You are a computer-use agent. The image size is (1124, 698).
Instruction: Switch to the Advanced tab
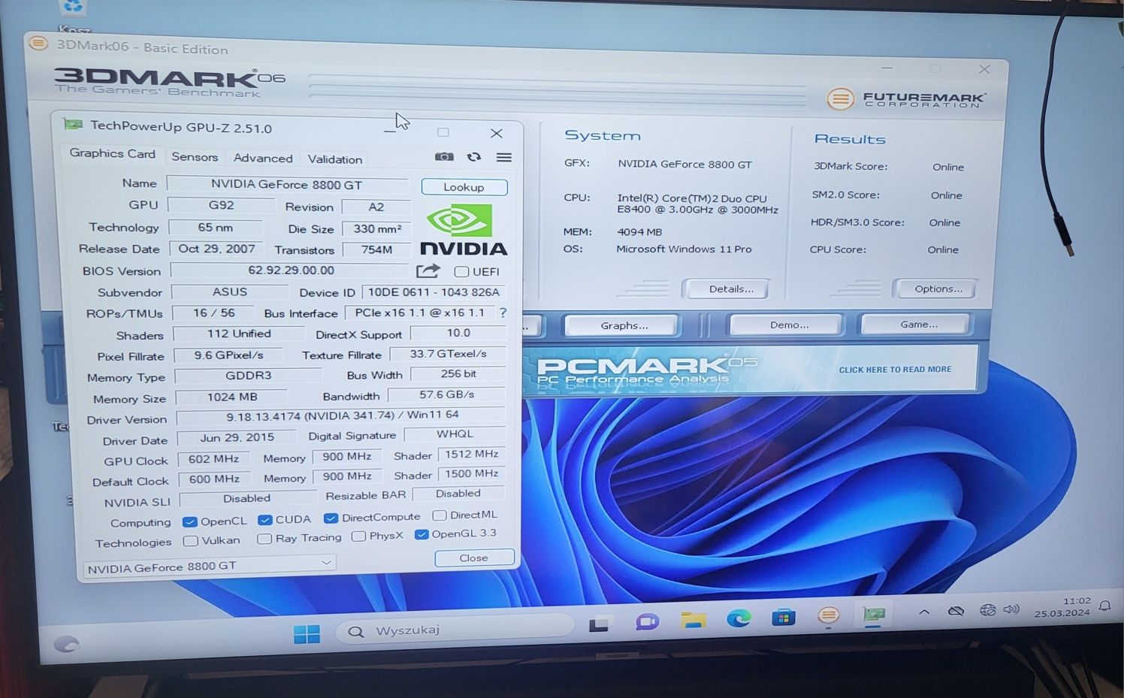point(263,158)
